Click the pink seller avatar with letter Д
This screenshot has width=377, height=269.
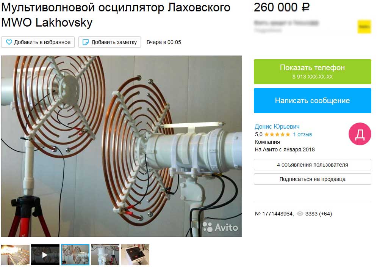point(360,134)
